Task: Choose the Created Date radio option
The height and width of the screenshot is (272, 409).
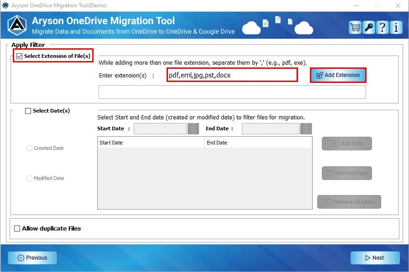Action: pos(29,148)
